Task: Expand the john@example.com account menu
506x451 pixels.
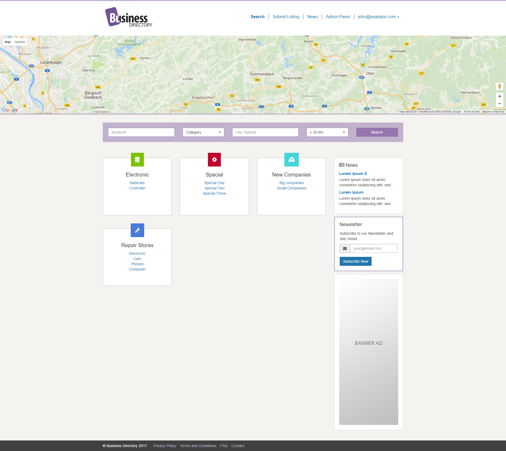Action: (x=378, y=17)
